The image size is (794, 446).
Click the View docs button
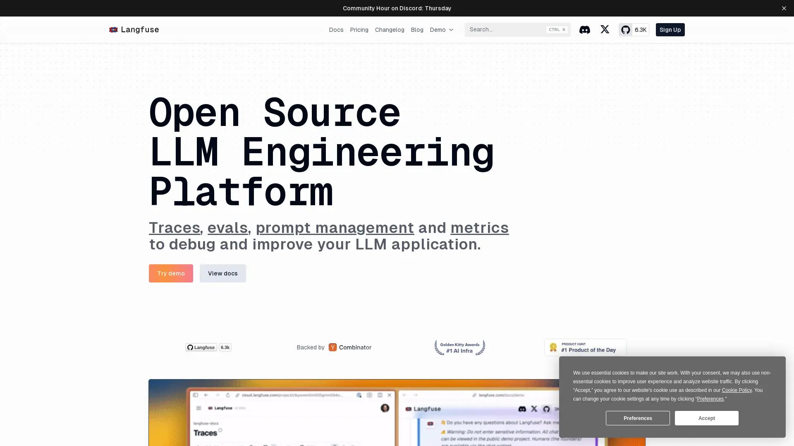click(222, 273)
